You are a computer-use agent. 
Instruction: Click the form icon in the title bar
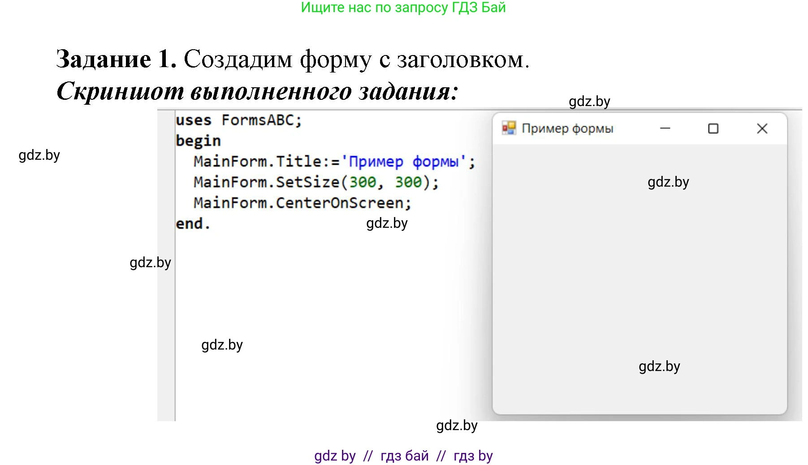pos(509,128)
